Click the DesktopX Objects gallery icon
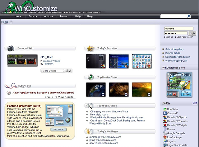The image size is (199, 147). (x=165, y=117)
